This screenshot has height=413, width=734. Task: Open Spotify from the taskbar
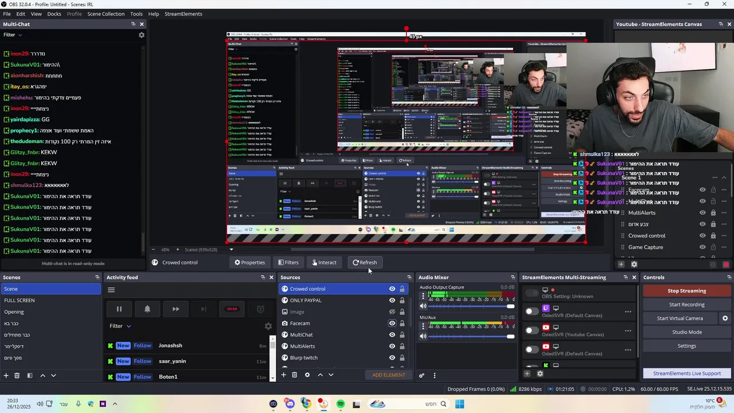pos(341,404)
